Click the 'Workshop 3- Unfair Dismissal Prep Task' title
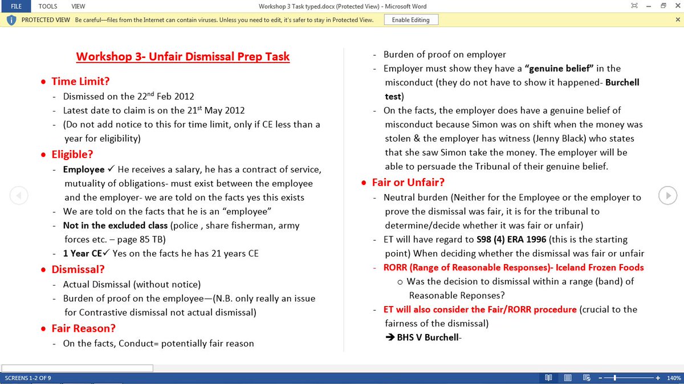684x384 pixels. coord(183,57)
